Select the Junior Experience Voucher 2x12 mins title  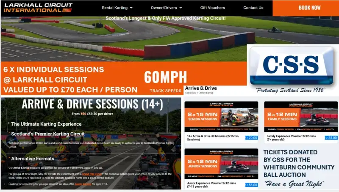pyautogui.click(x=211, y=185)
